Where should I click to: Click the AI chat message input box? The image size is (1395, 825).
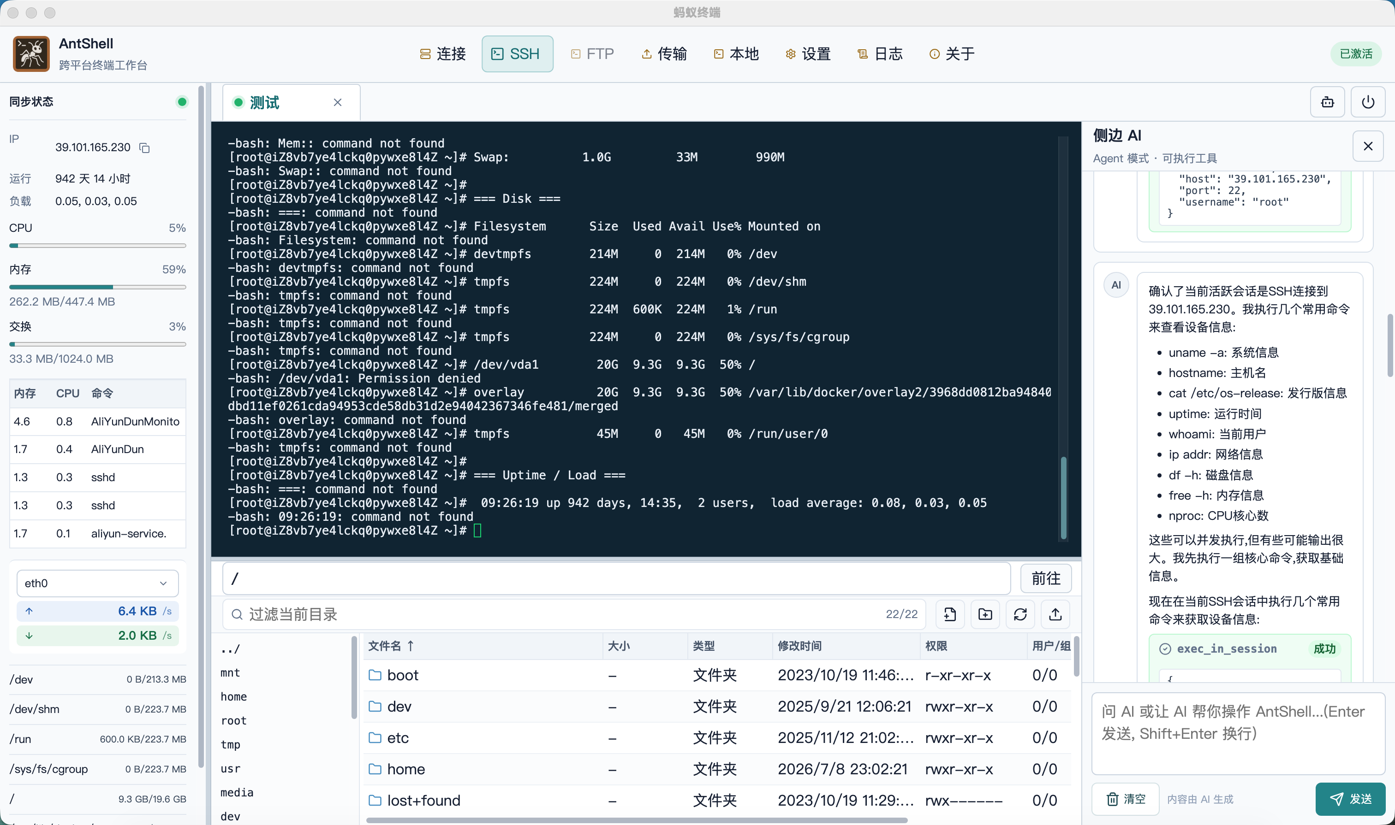tap(1238, 734)
